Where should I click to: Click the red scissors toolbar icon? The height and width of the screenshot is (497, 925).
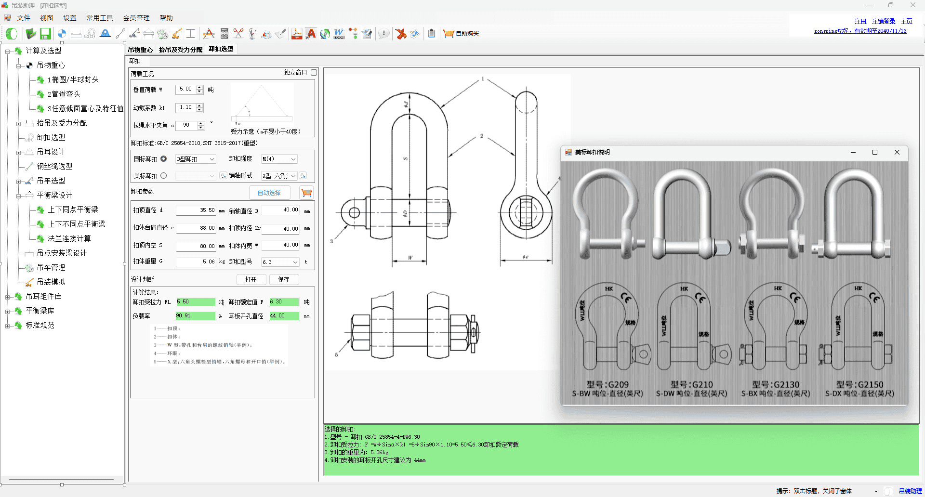[238, 34]
